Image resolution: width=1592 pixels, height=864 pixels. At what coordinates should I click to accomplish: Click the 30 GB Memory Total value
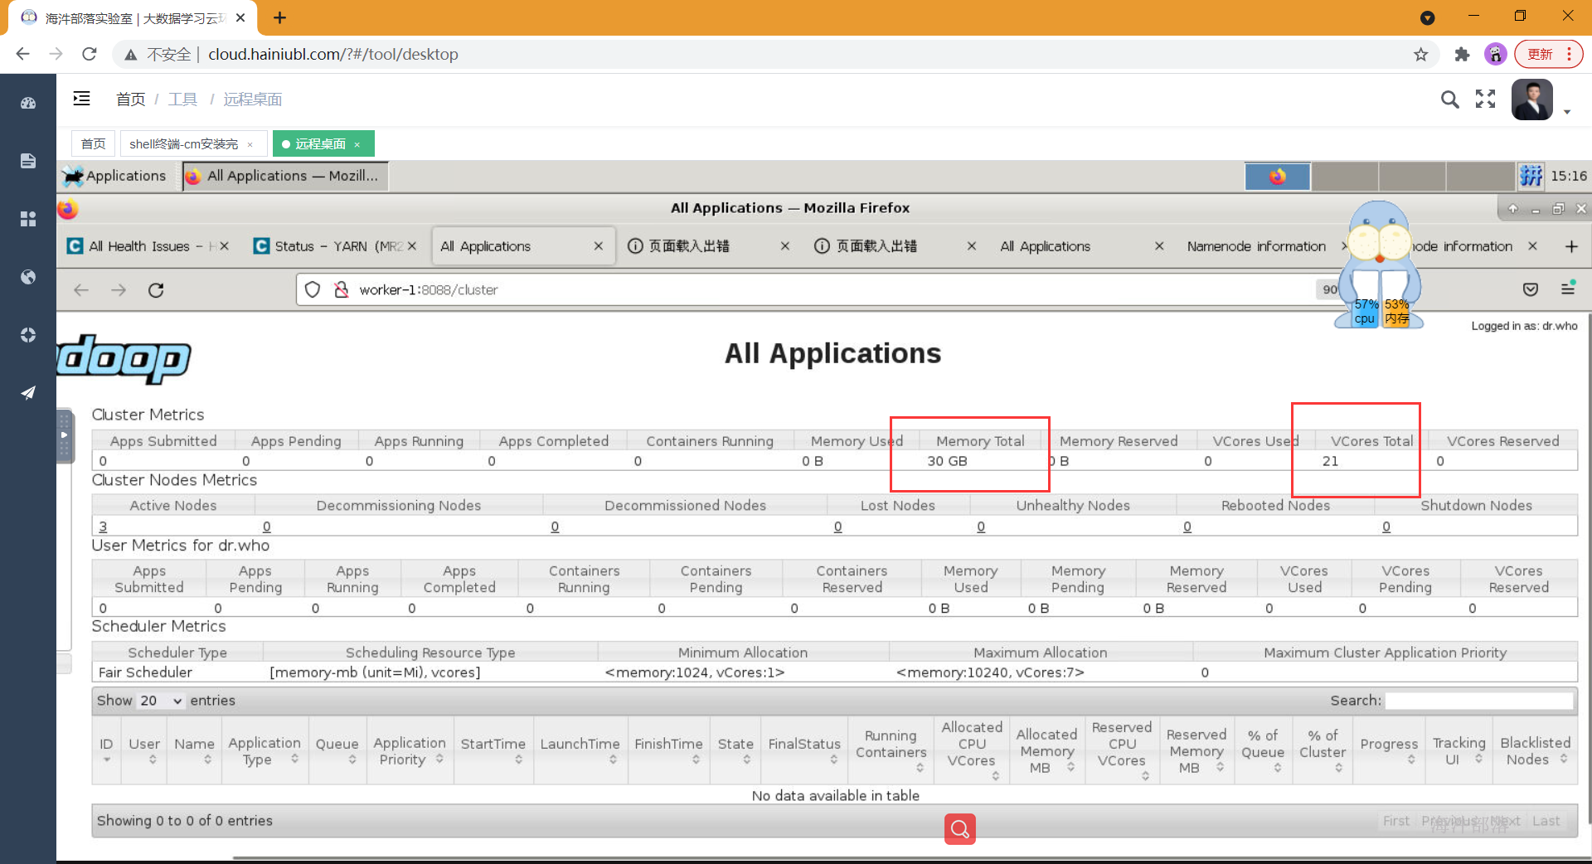point(947,461)
